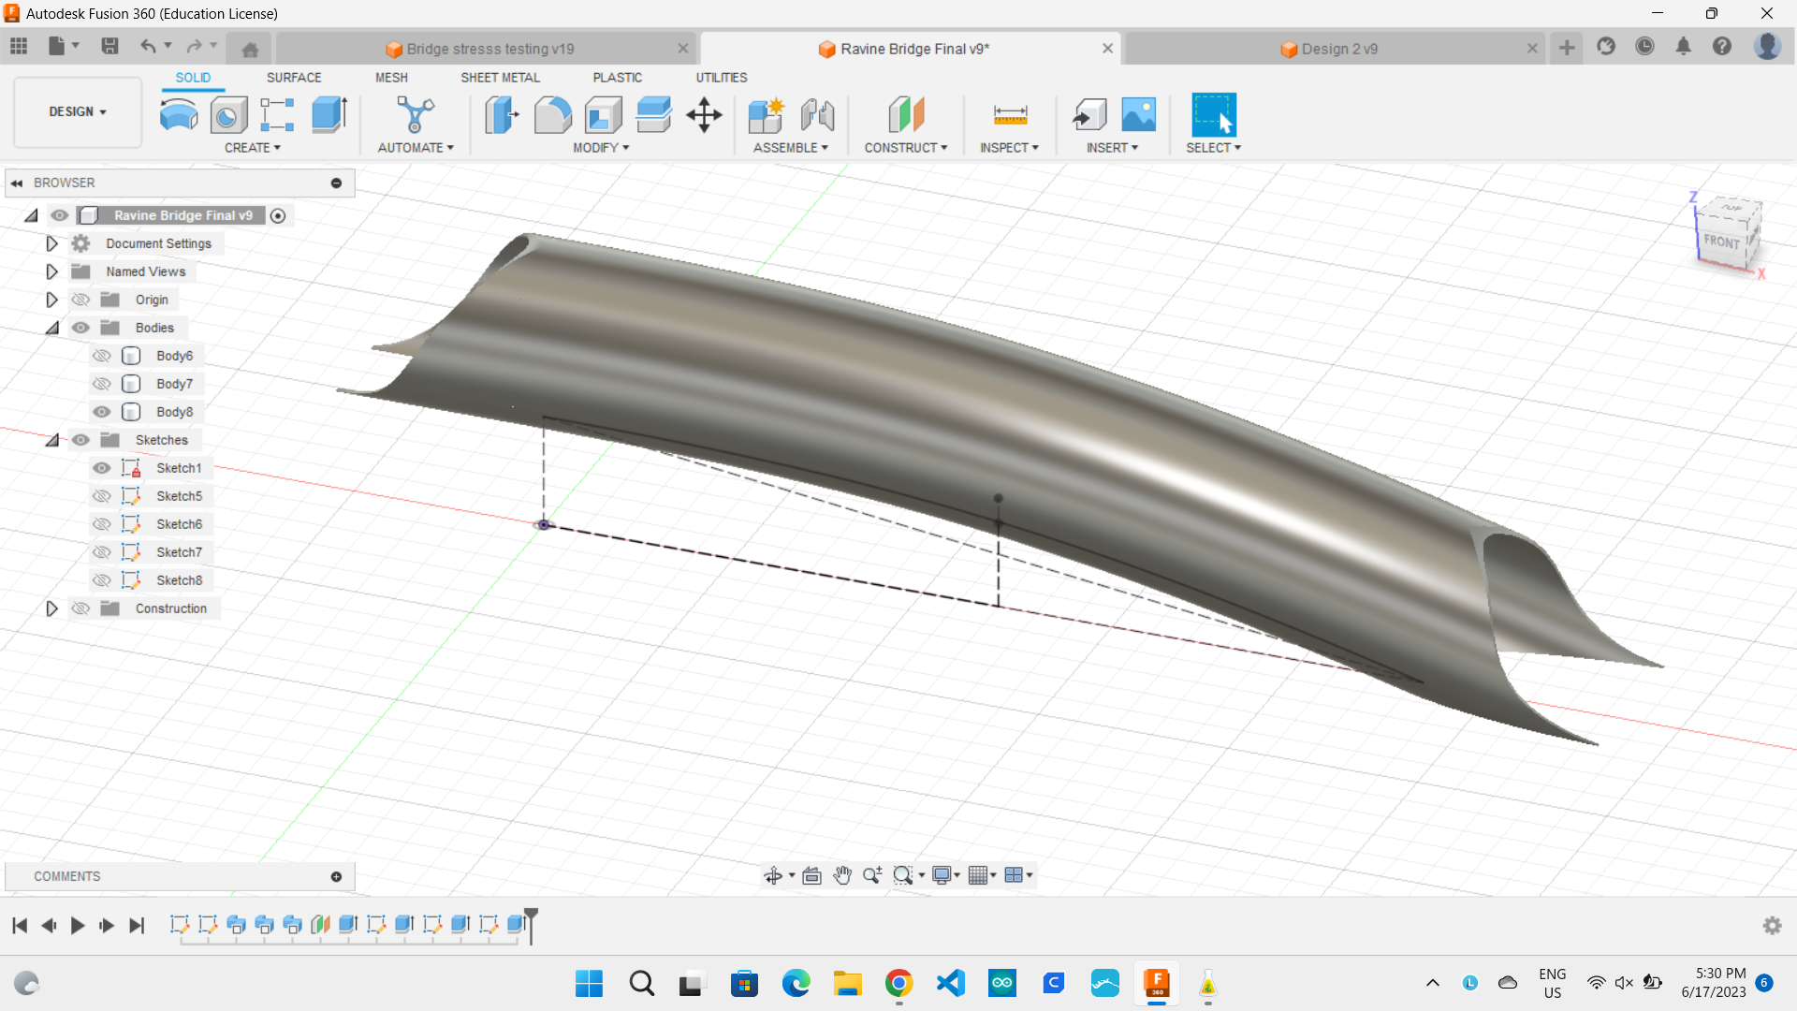Switch to the SHEET METAL tab
1797x1011 pixels.
point(501,78)
